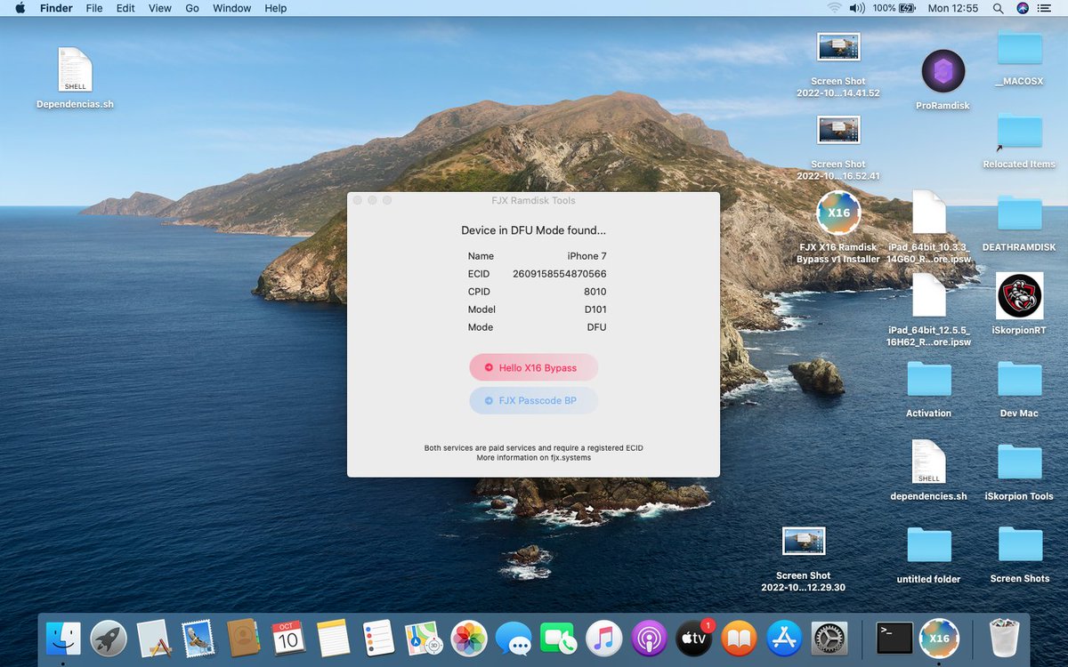
Task: Open Spotlight search in menu bar
Action: (998, 8)
